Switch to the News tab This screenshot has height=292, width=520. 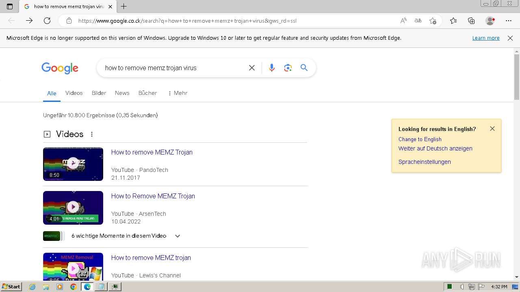coord(122,93)
